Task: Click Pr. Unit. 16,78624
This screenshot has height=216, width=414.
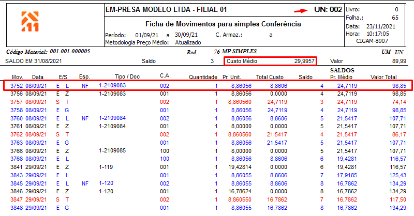Action: click(240, 191)
